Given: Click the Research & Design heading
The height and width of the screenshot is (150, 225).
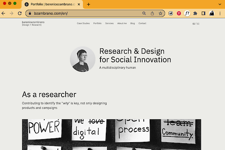Looking at the screenshot, I should tap(135, 55).
